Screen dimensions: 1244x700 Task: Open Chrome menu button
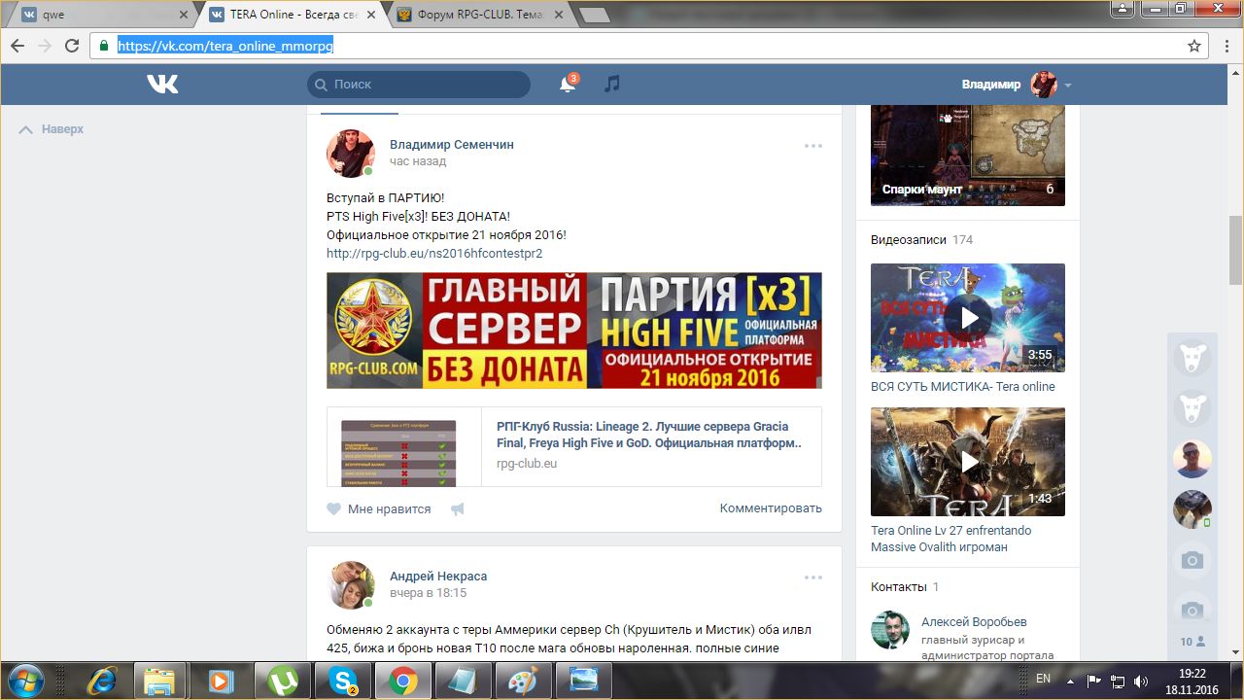(1225, 46)
